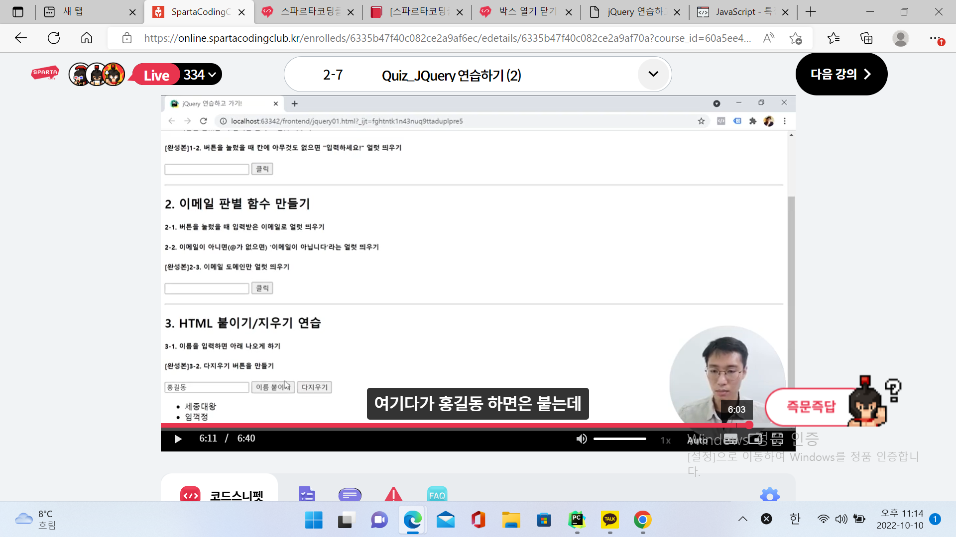956x537 pixels.
Task: Open Chrome from the taskbar
Action: 642,520
